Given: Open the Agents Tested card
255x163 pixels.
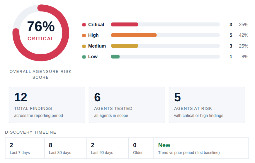Looking at the screenshot, I should 127,105.
